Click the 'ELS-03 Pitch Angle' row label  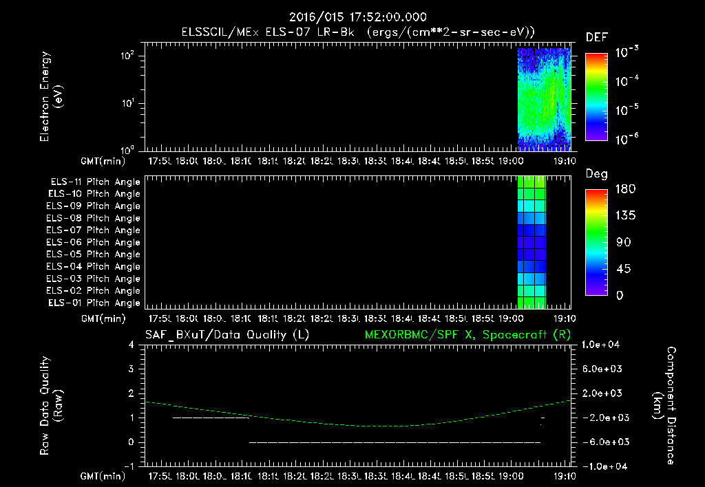93,279
